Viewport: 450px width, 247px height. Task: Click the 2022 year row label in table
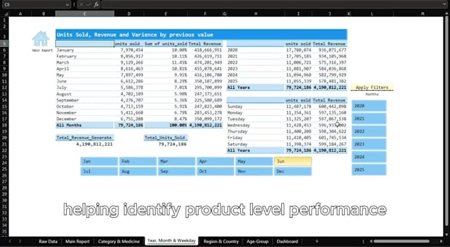pyautogui.click(x=232, y=63)
